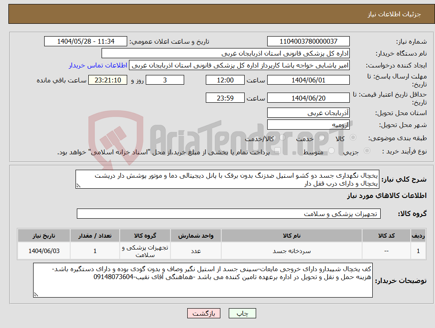The image size is (435, 328).
Task: Click the تعداد / مقدار column header
Action: click(95, 235)
